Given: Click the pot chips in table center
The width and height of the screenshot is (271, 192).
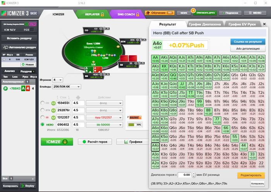Looking at the screenshot, I should 94,51.
